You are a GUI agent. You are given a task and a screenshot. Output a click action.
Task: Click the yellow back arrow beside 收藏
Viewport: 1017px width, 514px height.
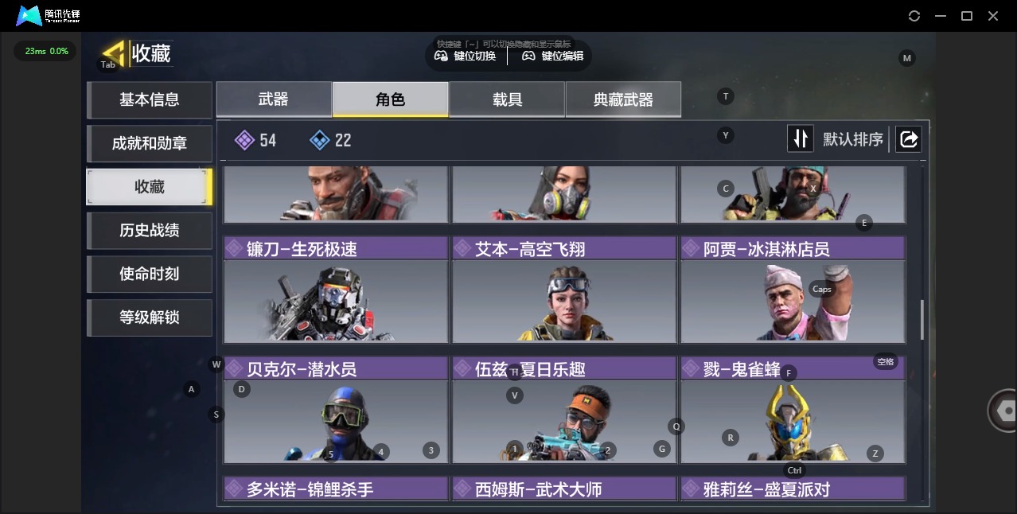(x=115, y=53)
